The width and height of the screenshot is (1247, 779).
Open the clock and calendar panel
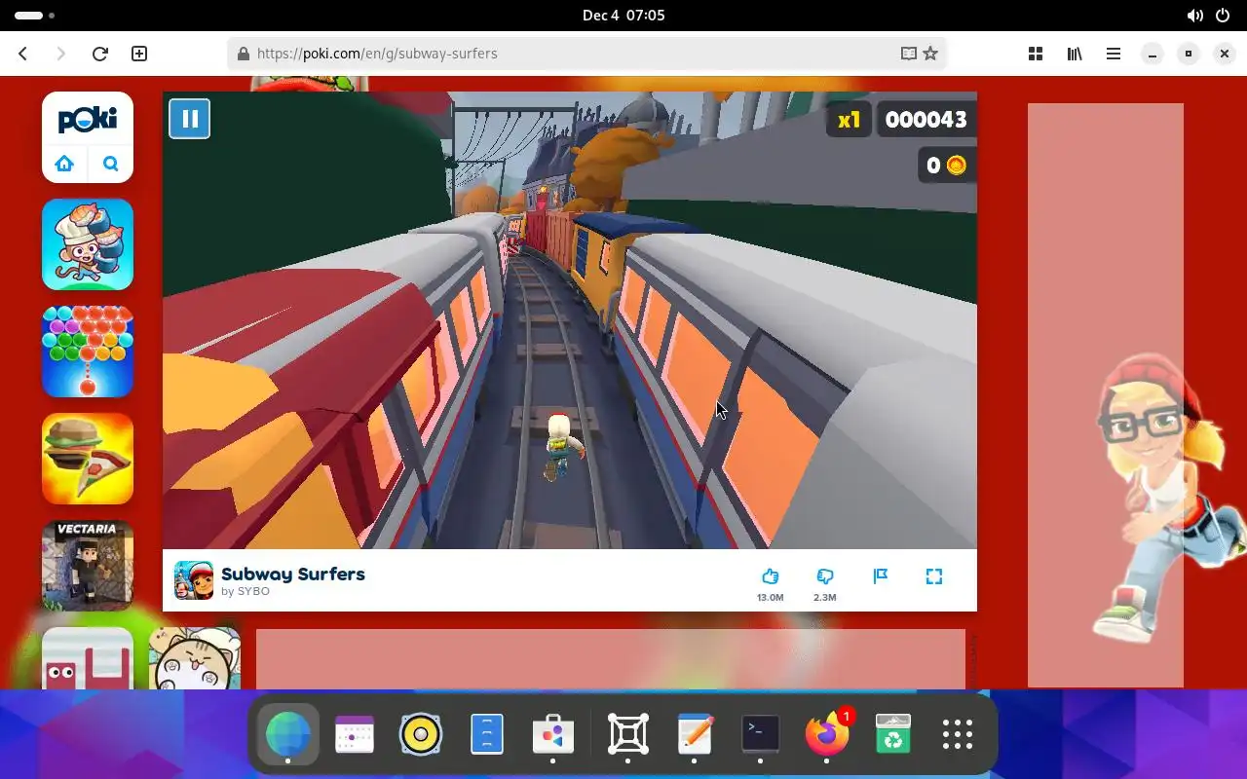623,16
